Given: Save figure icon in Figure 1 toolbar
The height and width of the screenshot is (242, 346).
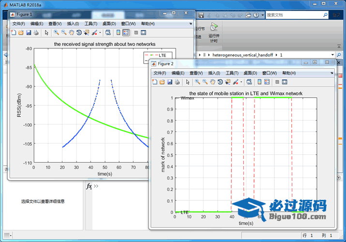Looking at the screenshot, I should 29,32.
